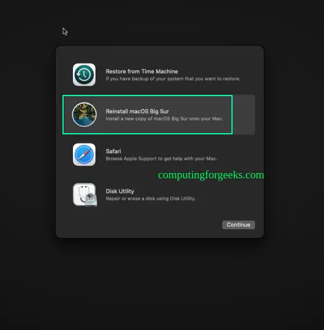Click 'Browse Apple Support to get help' description
This screenshot has width=324, height=330.
coord(161,159)
